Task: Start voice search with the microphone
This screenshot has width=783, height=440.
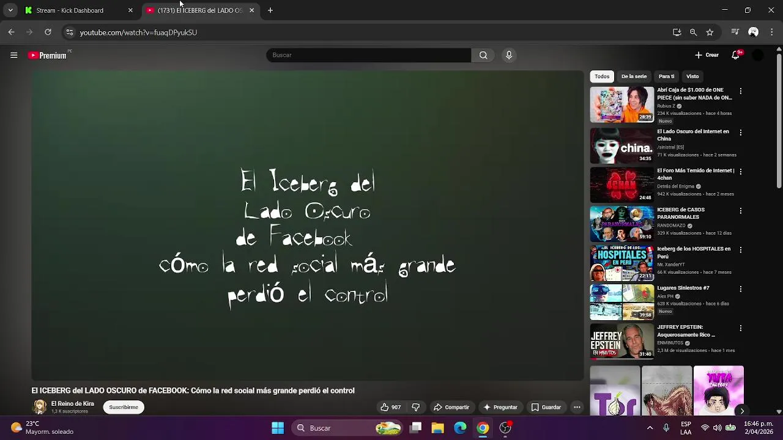Action: coord(508,55)
